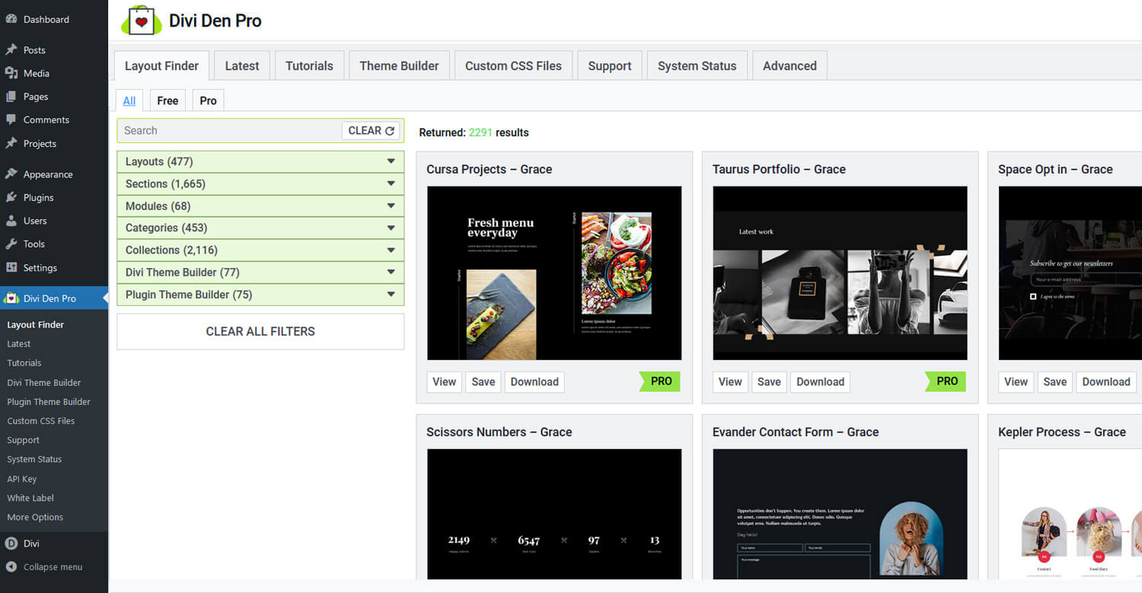This screenshot has width=1142, height=593.
Task: Open Evander Contact Form preview thumbnail
Action: pyautogui.click(x=840, y=514)
